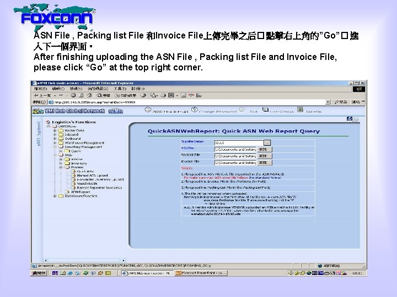
Task: Click Internet Explorer quick launch icon
Action: point(70,273)
